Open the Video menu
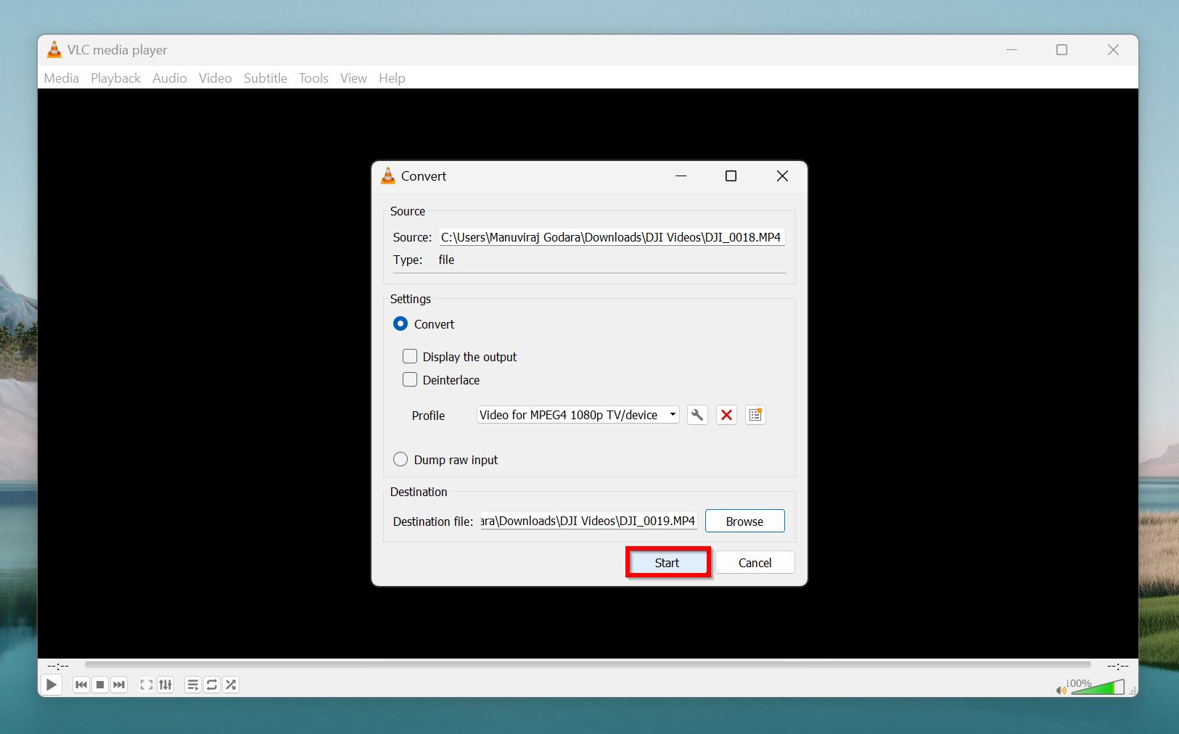The width and height of the screenshot is (1179, 734). [215, 78]
